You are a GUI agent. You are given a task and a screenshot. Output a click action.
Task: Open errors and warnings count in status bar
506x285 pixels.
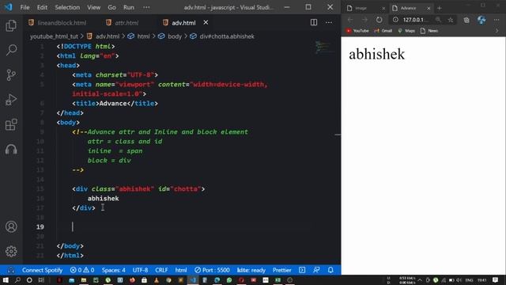coord(82,270)
